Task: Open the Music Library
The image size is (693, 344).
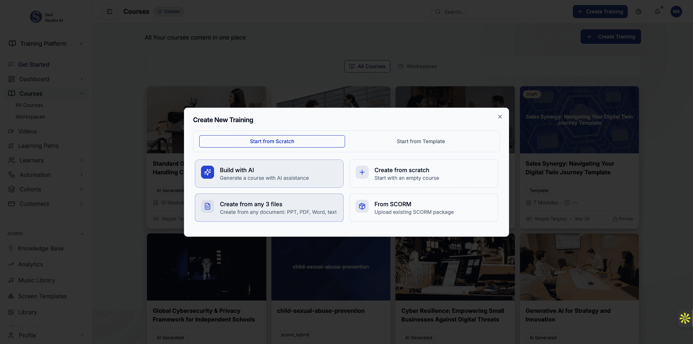Action: click(x=36, y=280)
